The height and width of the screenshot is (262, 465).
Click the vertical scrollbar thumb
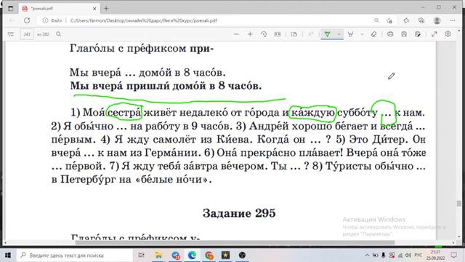[x=459, y=204]
